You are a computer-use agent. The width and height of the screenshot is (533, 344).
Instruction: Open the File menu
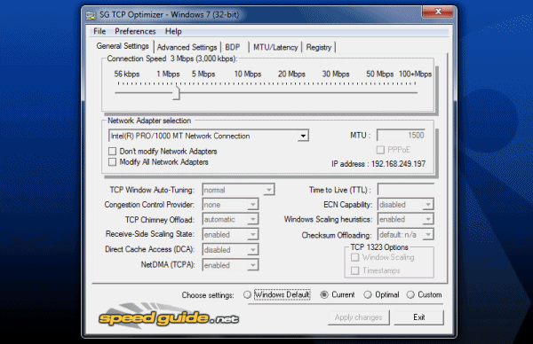99,31
